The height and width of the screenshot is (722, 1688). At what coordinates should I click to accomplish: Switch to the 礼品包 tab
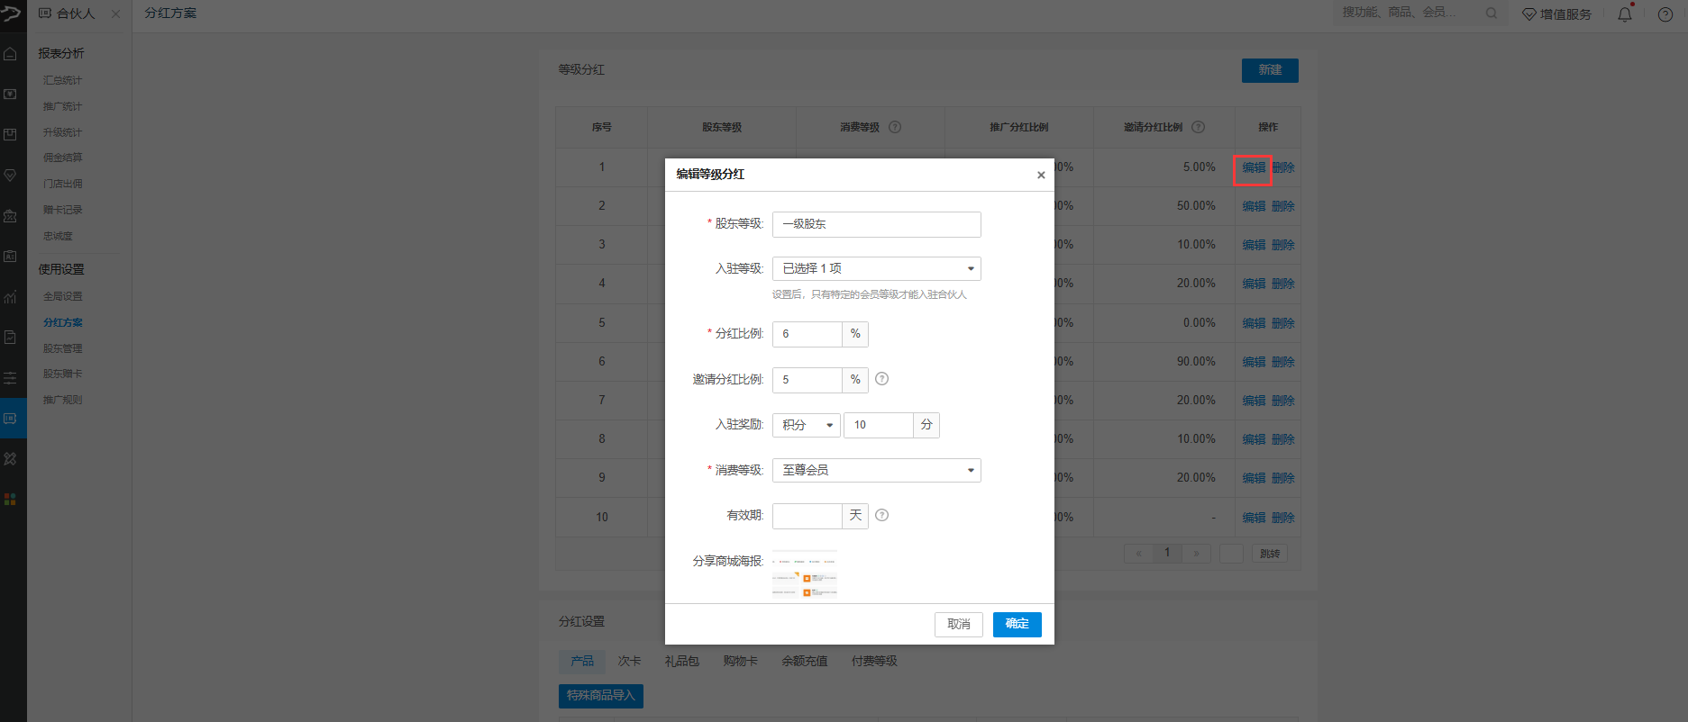(x=682, y=662)
